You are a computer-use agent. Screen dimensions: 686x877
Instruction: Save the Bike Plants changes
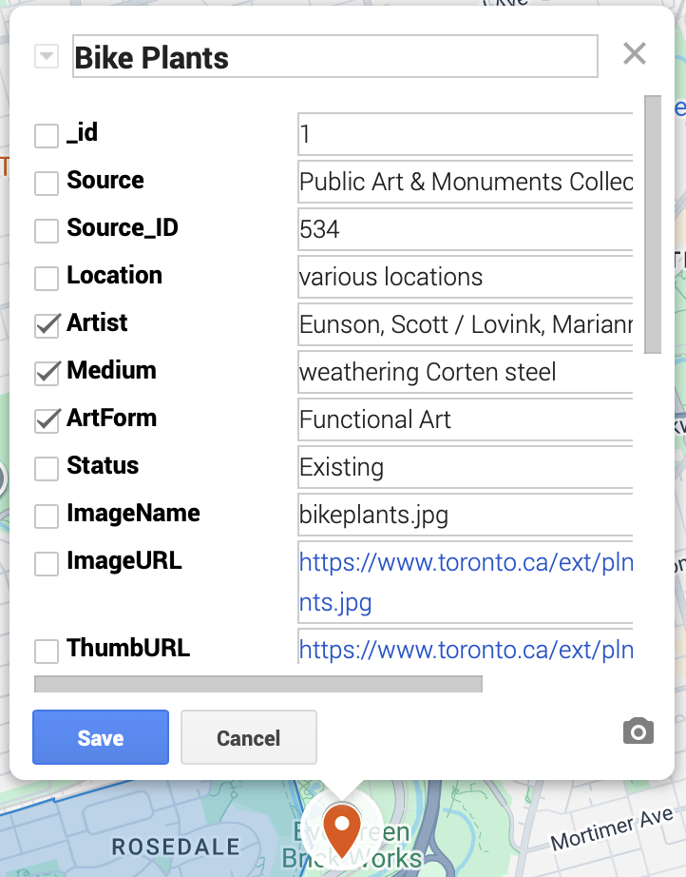[101, 738]
